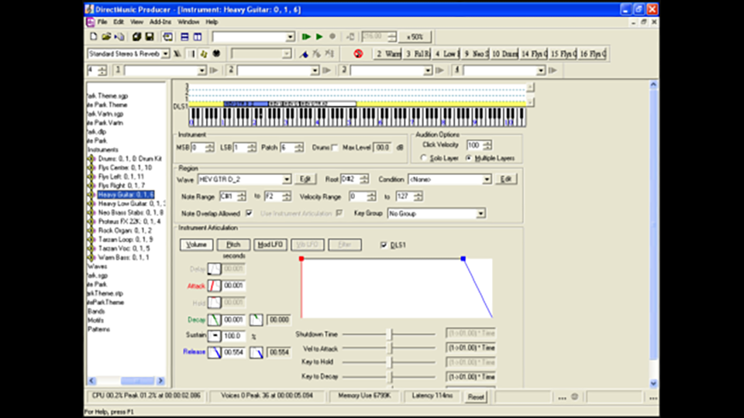The height and width of the screenshot is (418, 744).
Task: Click the Shutdown Time slider handle
Action: click(x=391, y=334)
